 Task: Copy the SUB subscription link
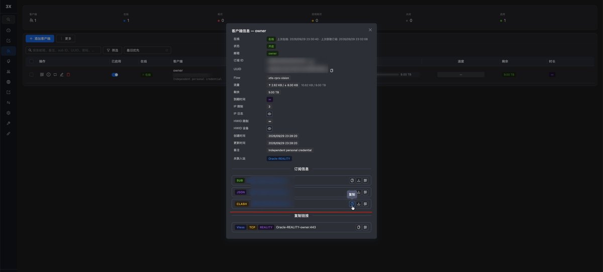352,180
